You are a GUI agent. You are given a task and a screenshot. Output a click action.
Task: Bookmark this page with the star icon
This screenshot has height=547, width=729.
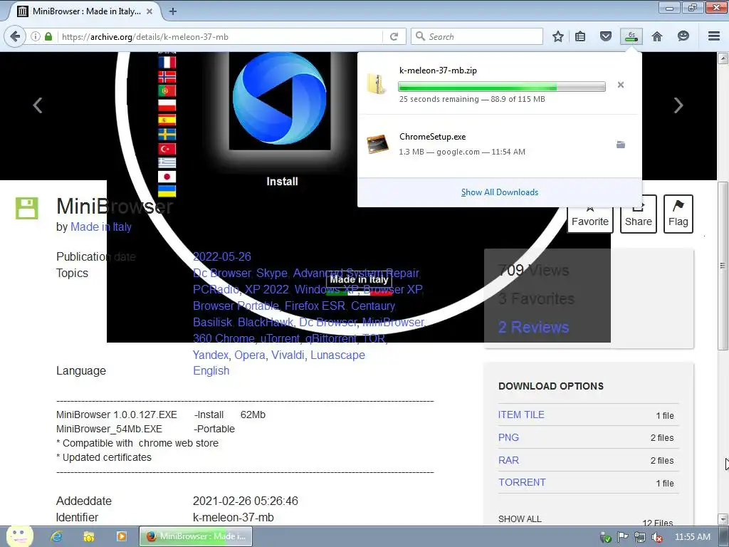[558, 36]
